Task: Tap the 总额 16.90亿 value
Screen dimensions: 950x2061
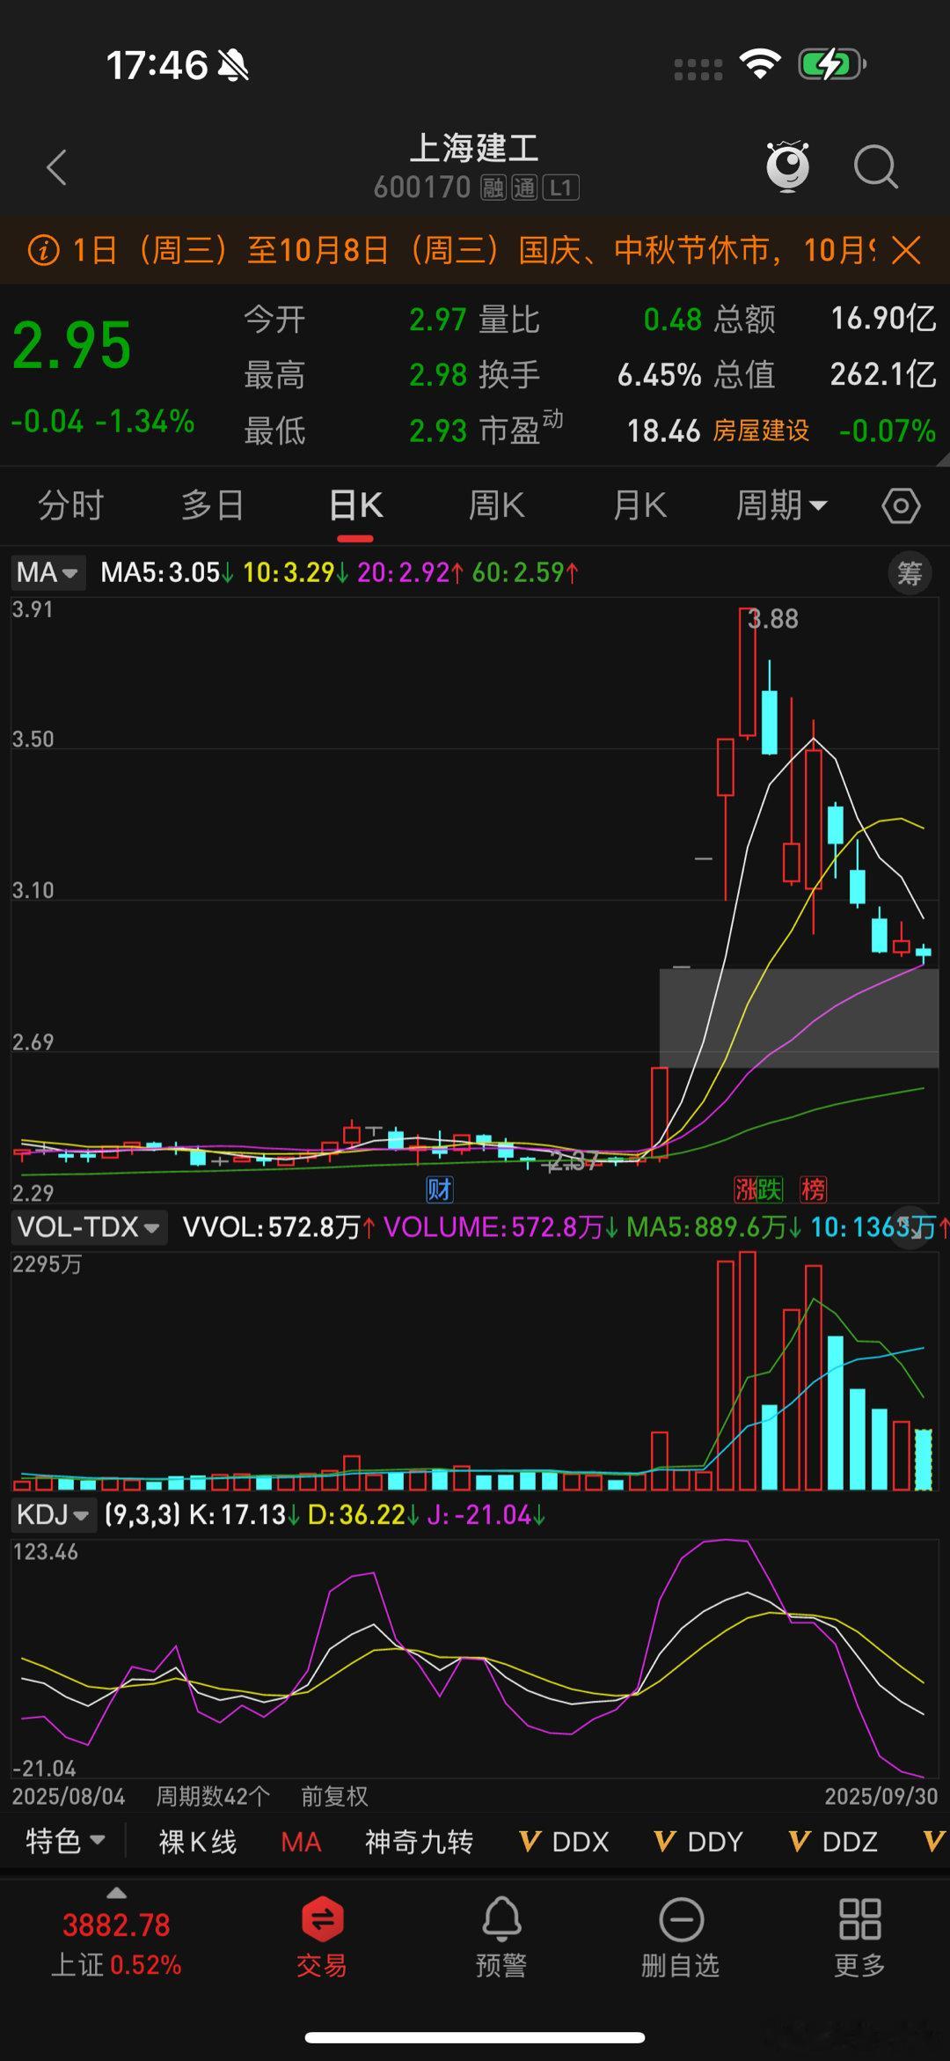Action: [x=883, y=319]
